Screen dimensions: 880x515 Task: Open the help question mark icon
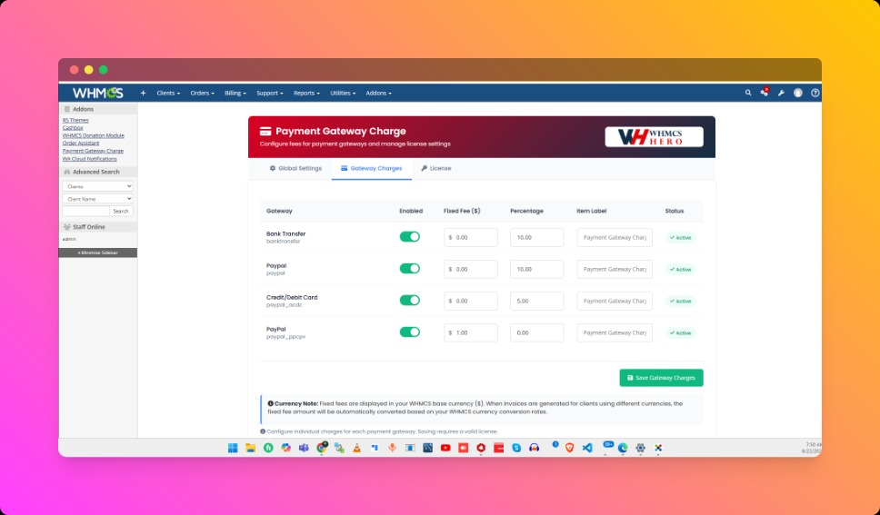815,93
